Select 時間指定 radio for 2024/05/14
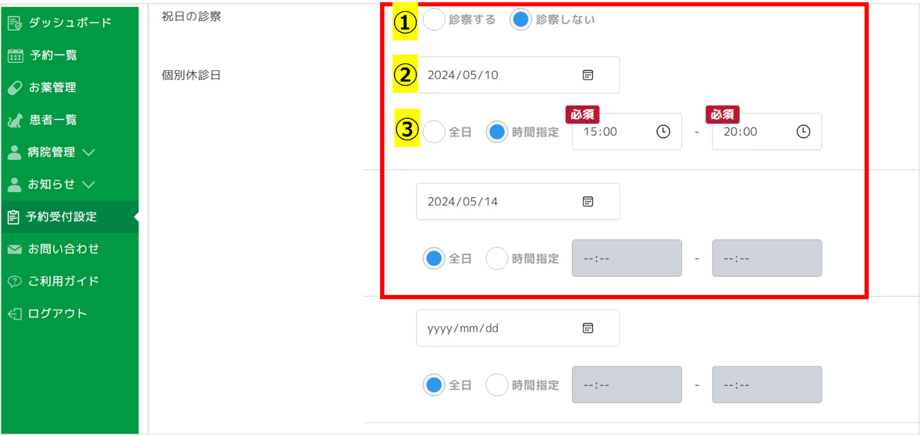920x435 pixels. tap(497, 258)
